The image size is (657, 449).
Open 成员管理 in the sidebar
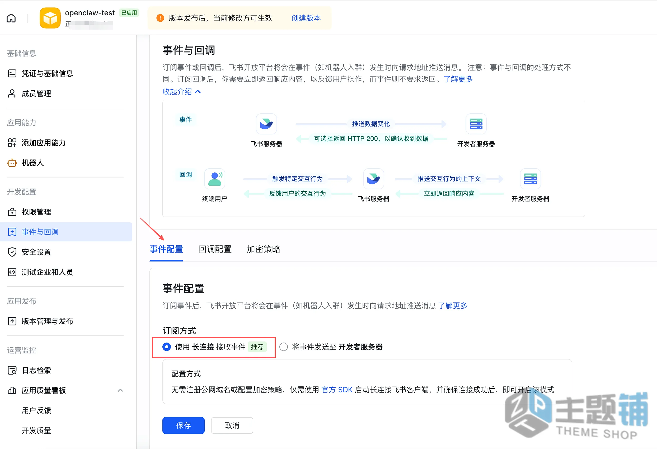[x=36, y=93]
